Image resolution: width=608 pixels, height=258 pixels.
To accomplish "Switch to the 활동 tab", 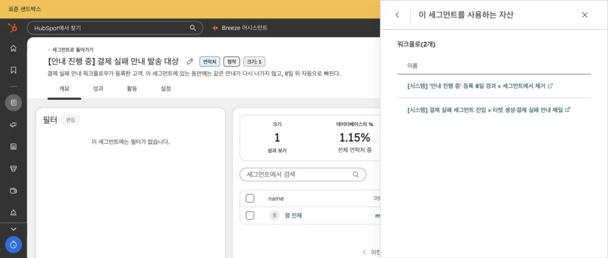I will (132, 89).
